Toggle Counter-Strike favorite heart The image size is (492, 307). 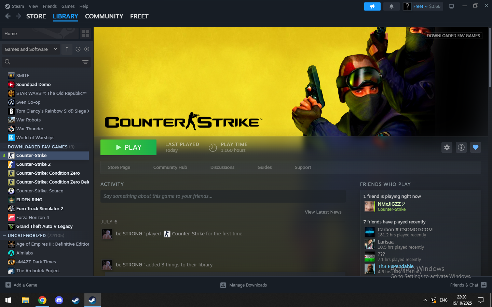pyautogui.click(x=476, y=147)
